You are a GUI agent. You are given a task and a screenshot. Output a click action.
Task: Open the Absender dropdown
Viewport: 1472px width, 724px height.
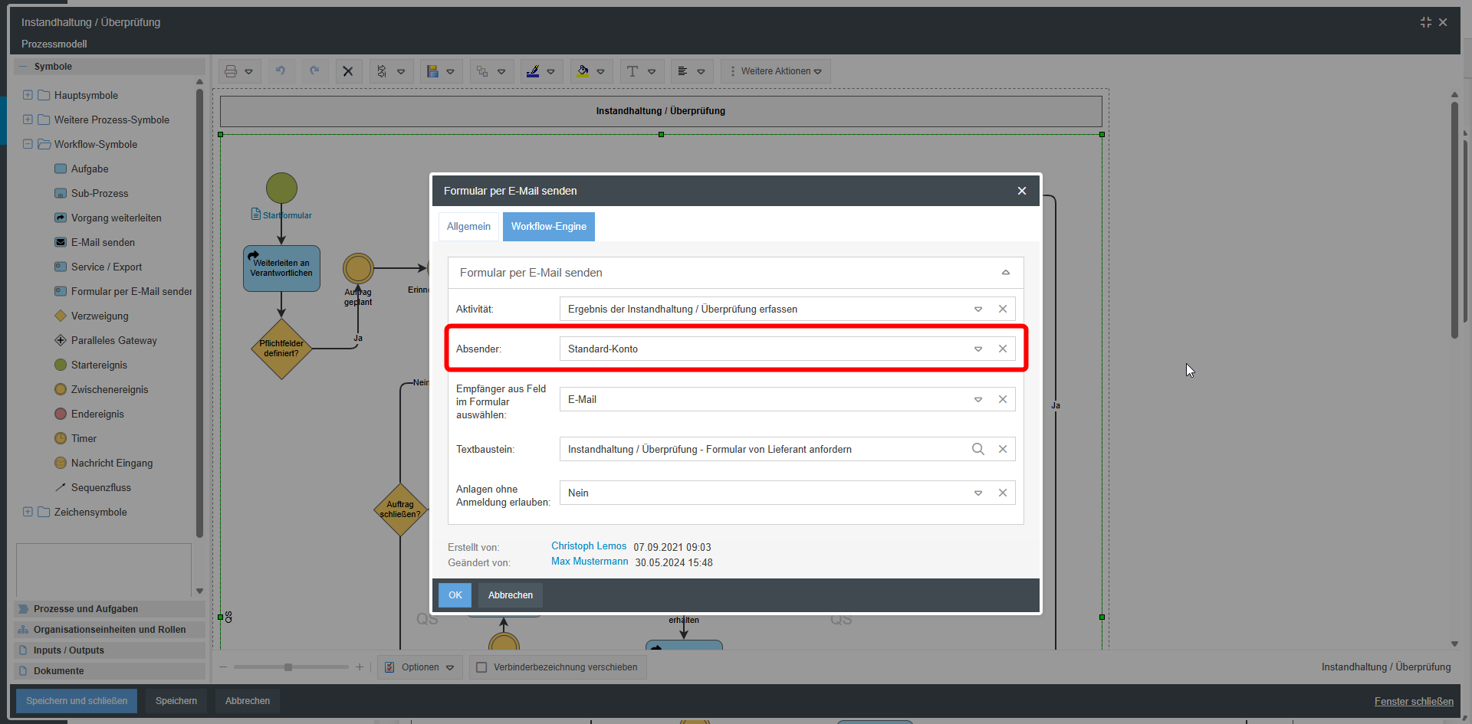tap(978, 349)
